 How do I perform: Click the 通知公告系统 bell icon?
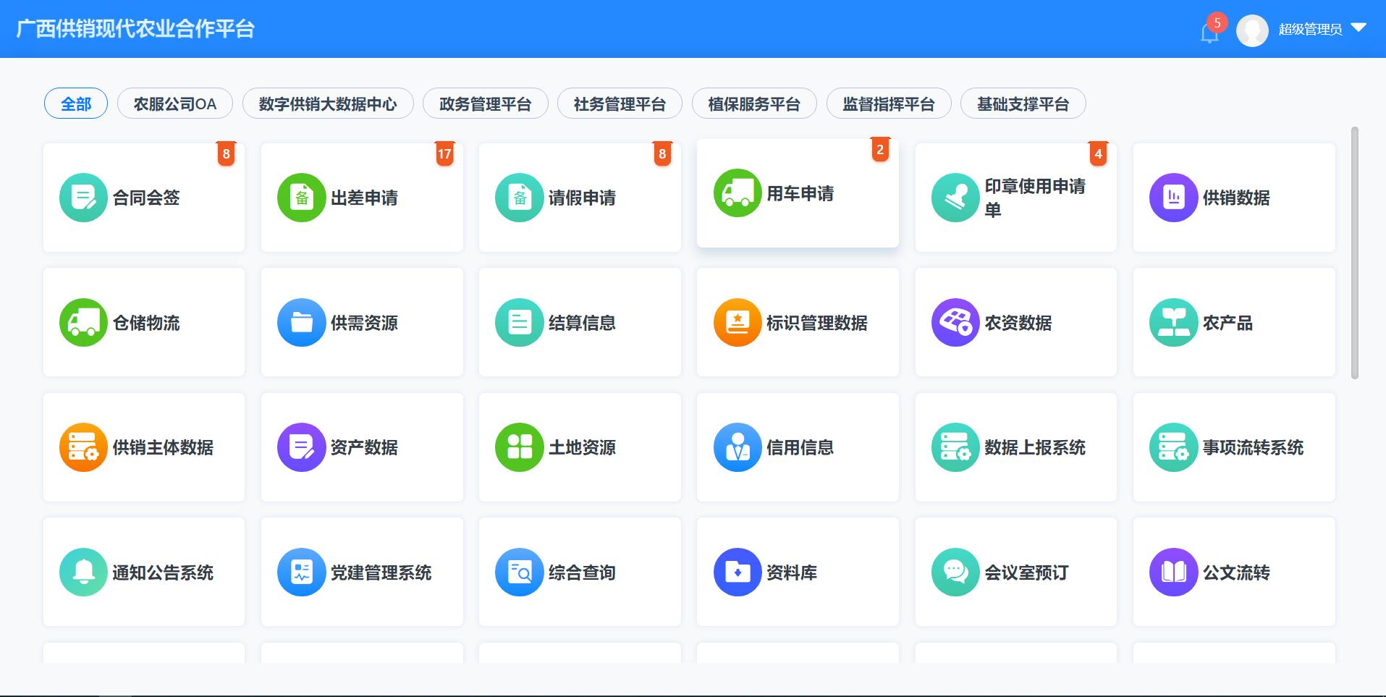pyautogui.click(x=83, y=573)
